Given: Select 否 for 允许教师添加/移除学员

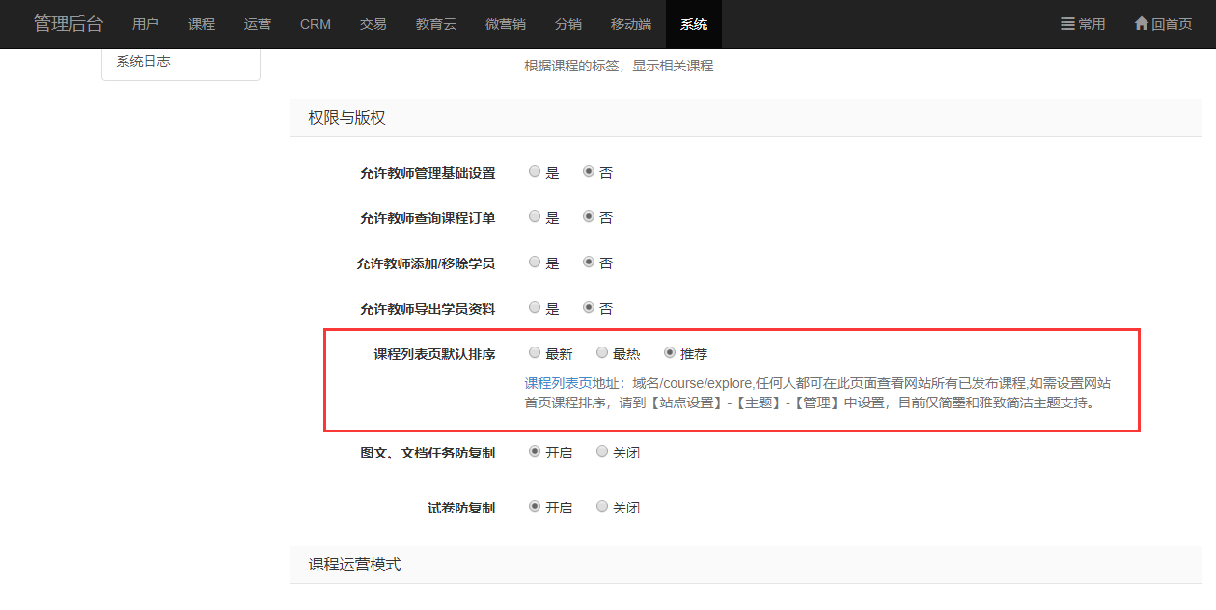Looking at the screenshot, I should click(x=589, y=263).
